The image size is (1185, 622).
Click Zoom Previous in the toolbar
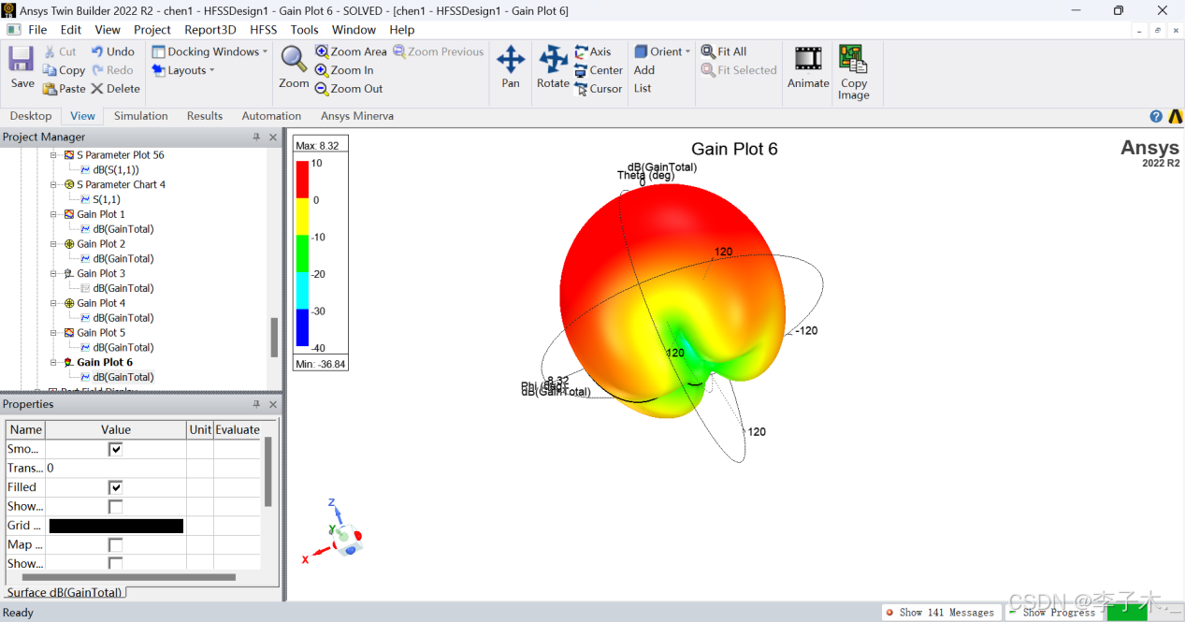click(439, 51)
